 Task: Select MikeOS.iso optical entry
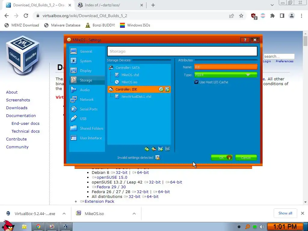139,82
